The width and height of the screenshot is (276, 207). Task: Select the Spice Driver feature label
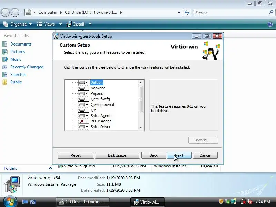(x=100, y=127)
